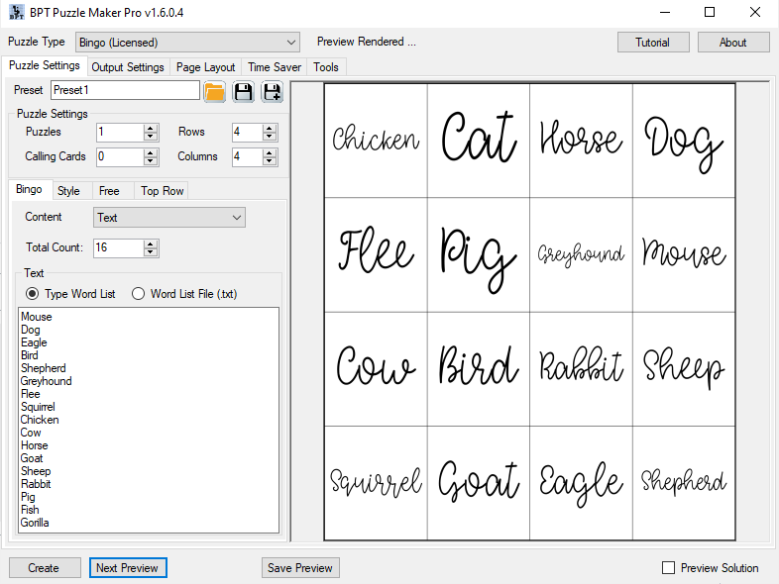Increase the Columns value with up arrow

tap(270, 152)
